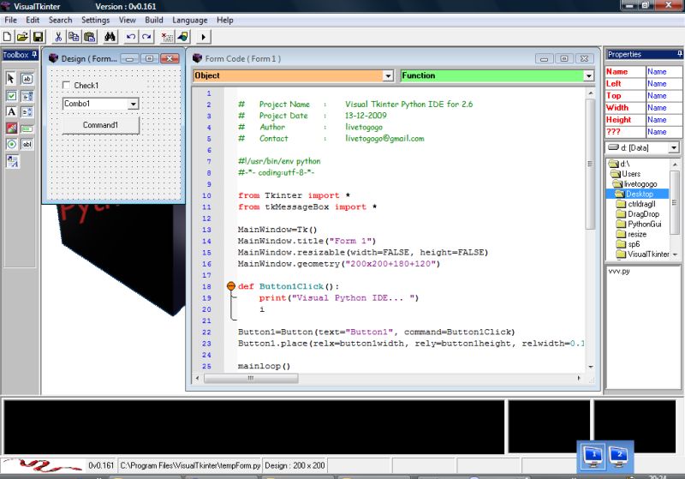
Task: Select the Name property row value
Action: point(664,72)
